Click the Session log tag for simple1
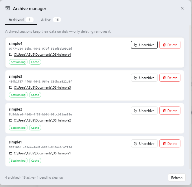The image size is (192, 187). point(18,161)
